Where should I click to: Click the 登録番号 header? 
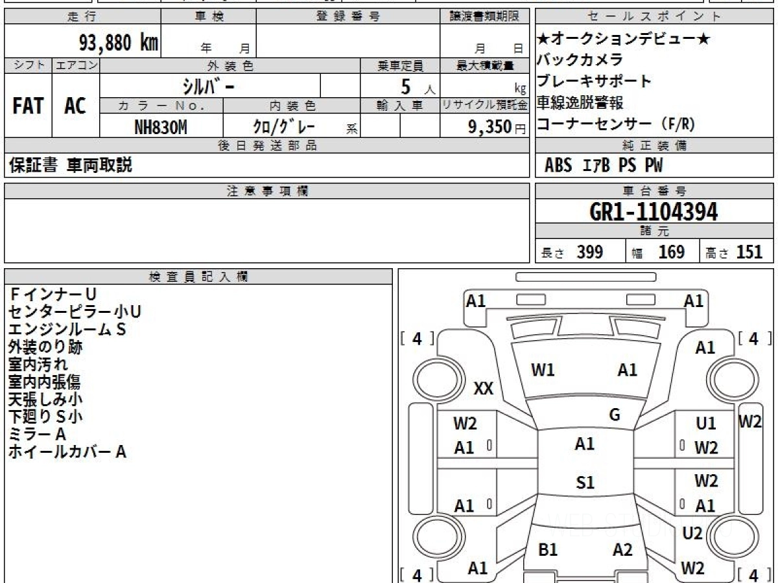tap(348, 17)
